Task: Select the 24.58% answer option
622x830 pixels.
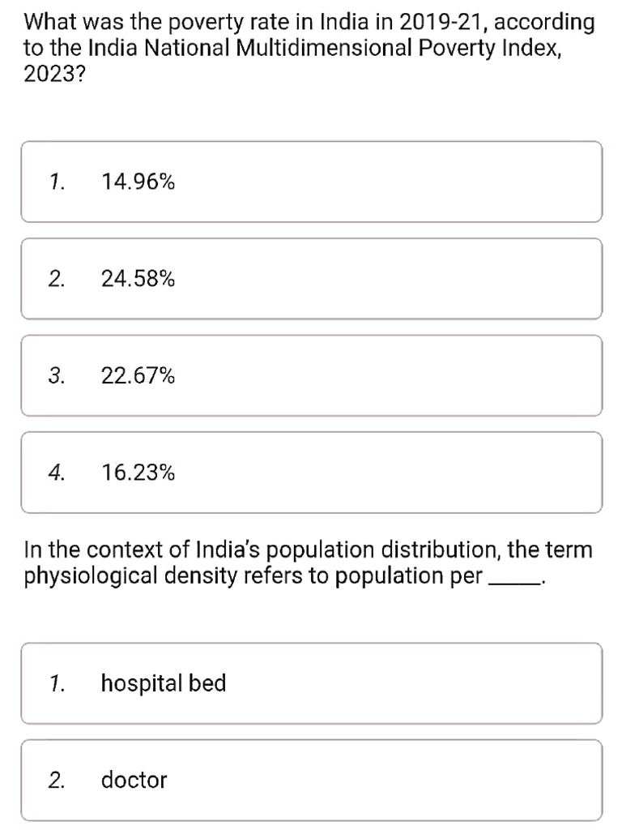Action: tap(311, 279)
